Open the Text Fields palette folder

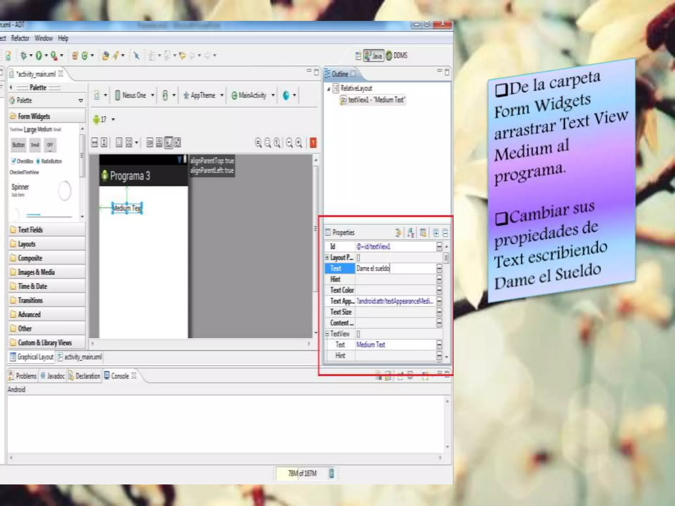click(30, 230)
